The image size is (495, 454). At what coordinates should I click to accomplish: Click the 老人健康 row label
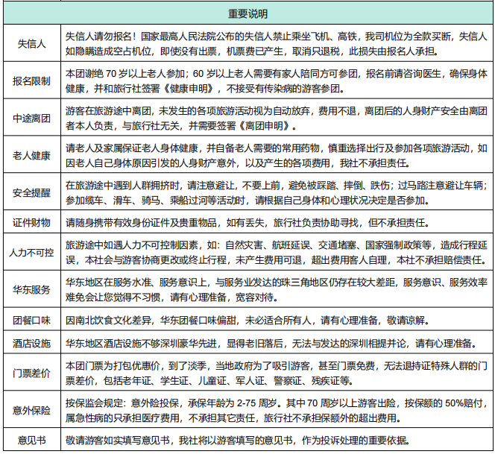[x=31, y=155]
